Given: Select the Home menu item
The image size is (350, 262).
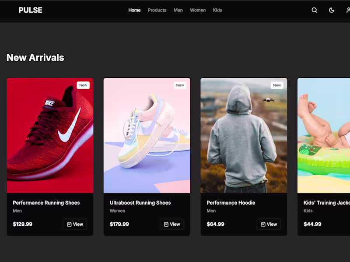Looking at the screenshot, I should 134,10.
